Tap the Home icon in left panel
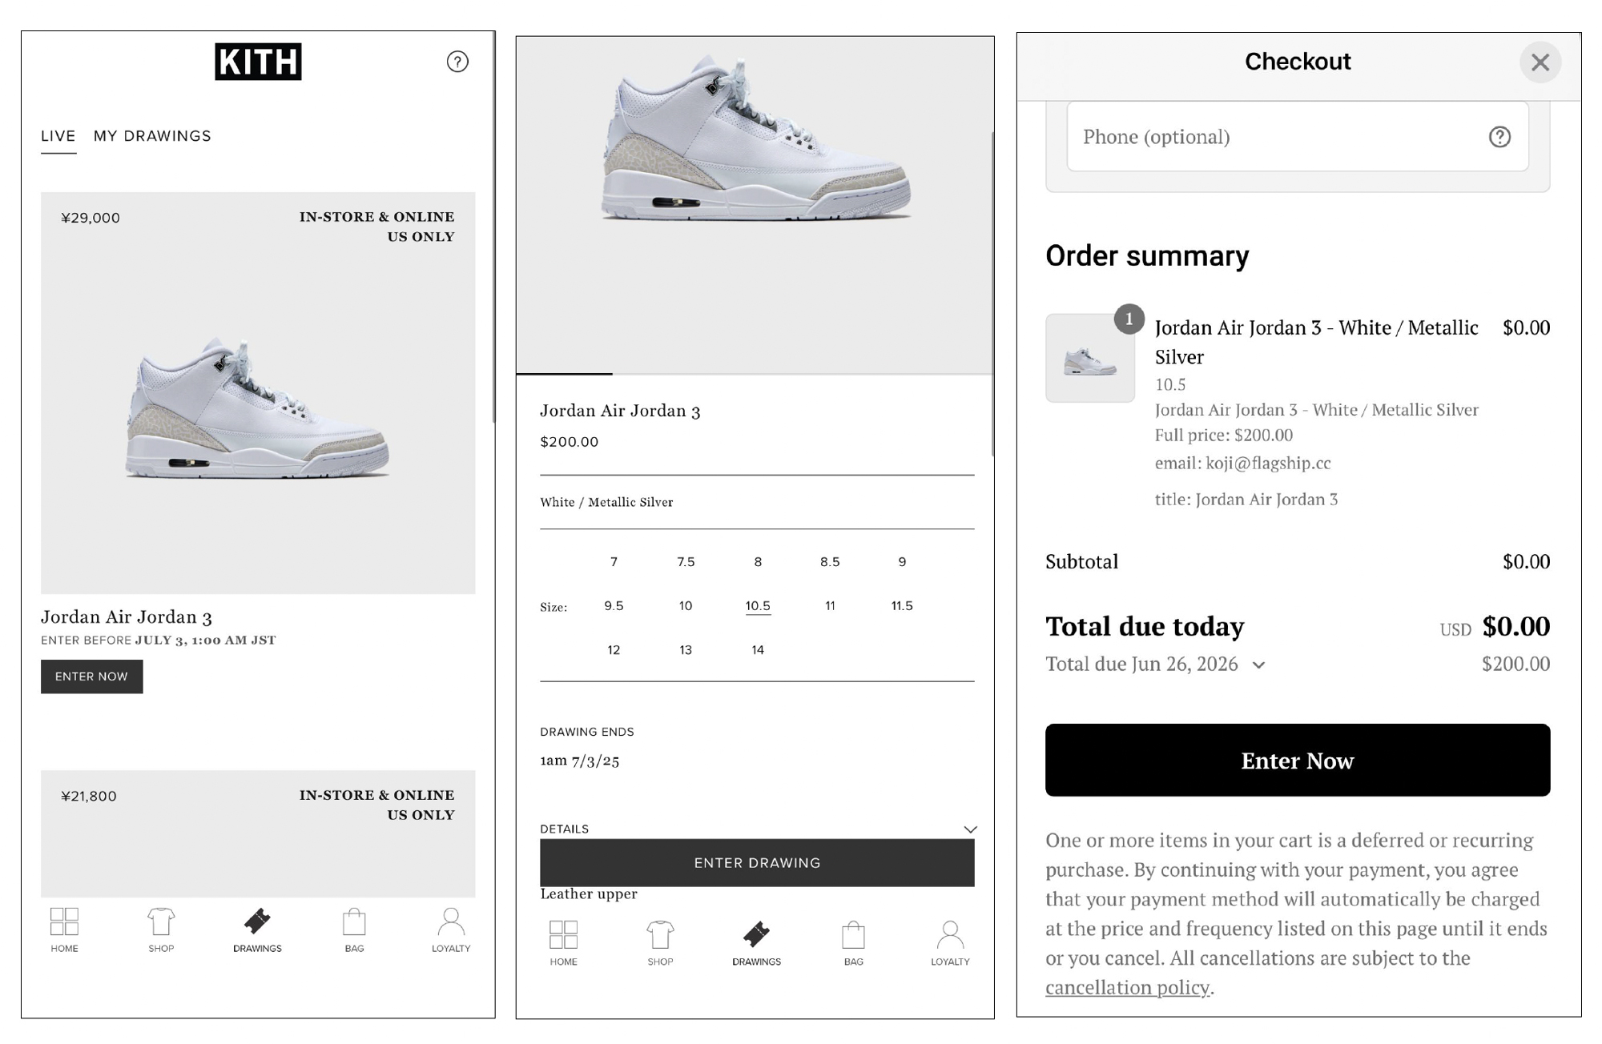The width and height of the screenshot is (1602, 1044). [x=64, y=929]
